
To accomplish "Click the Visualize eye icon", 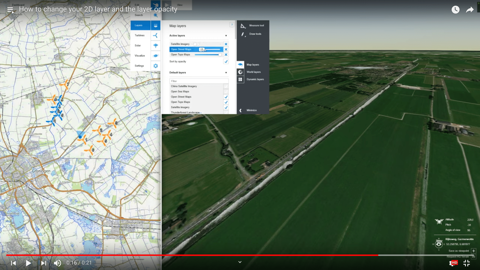I will [155, 56].
